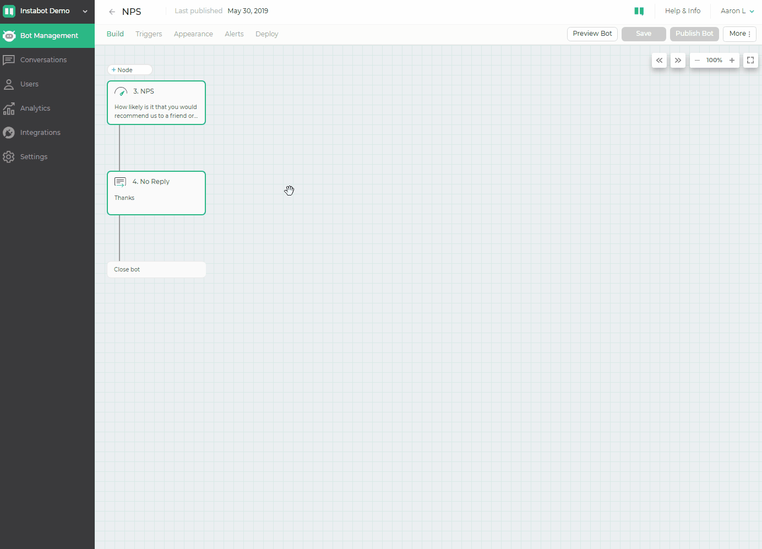The height and width of the screenshot is (549, 762).
Task: Click the green Instabot icon in the header
Action: click(639, 11)
